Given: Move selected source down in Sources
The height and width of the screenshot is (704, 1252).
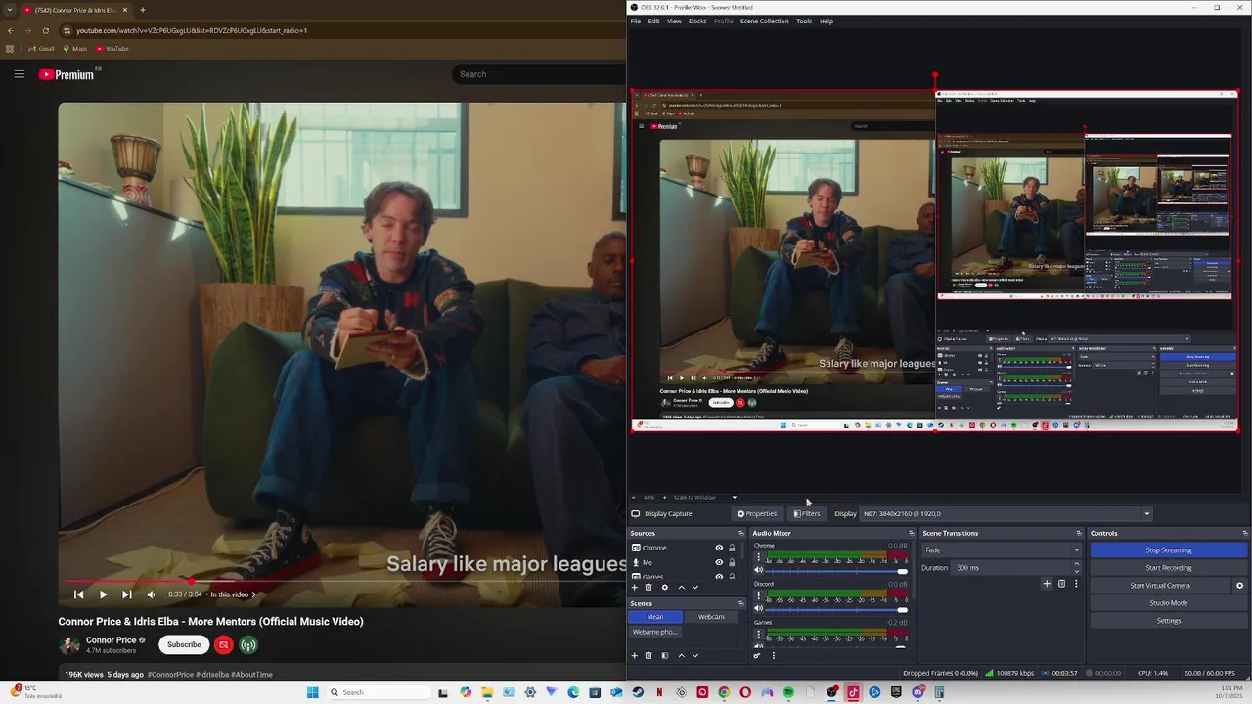Looking at the screenshot, I should (695, 587).
